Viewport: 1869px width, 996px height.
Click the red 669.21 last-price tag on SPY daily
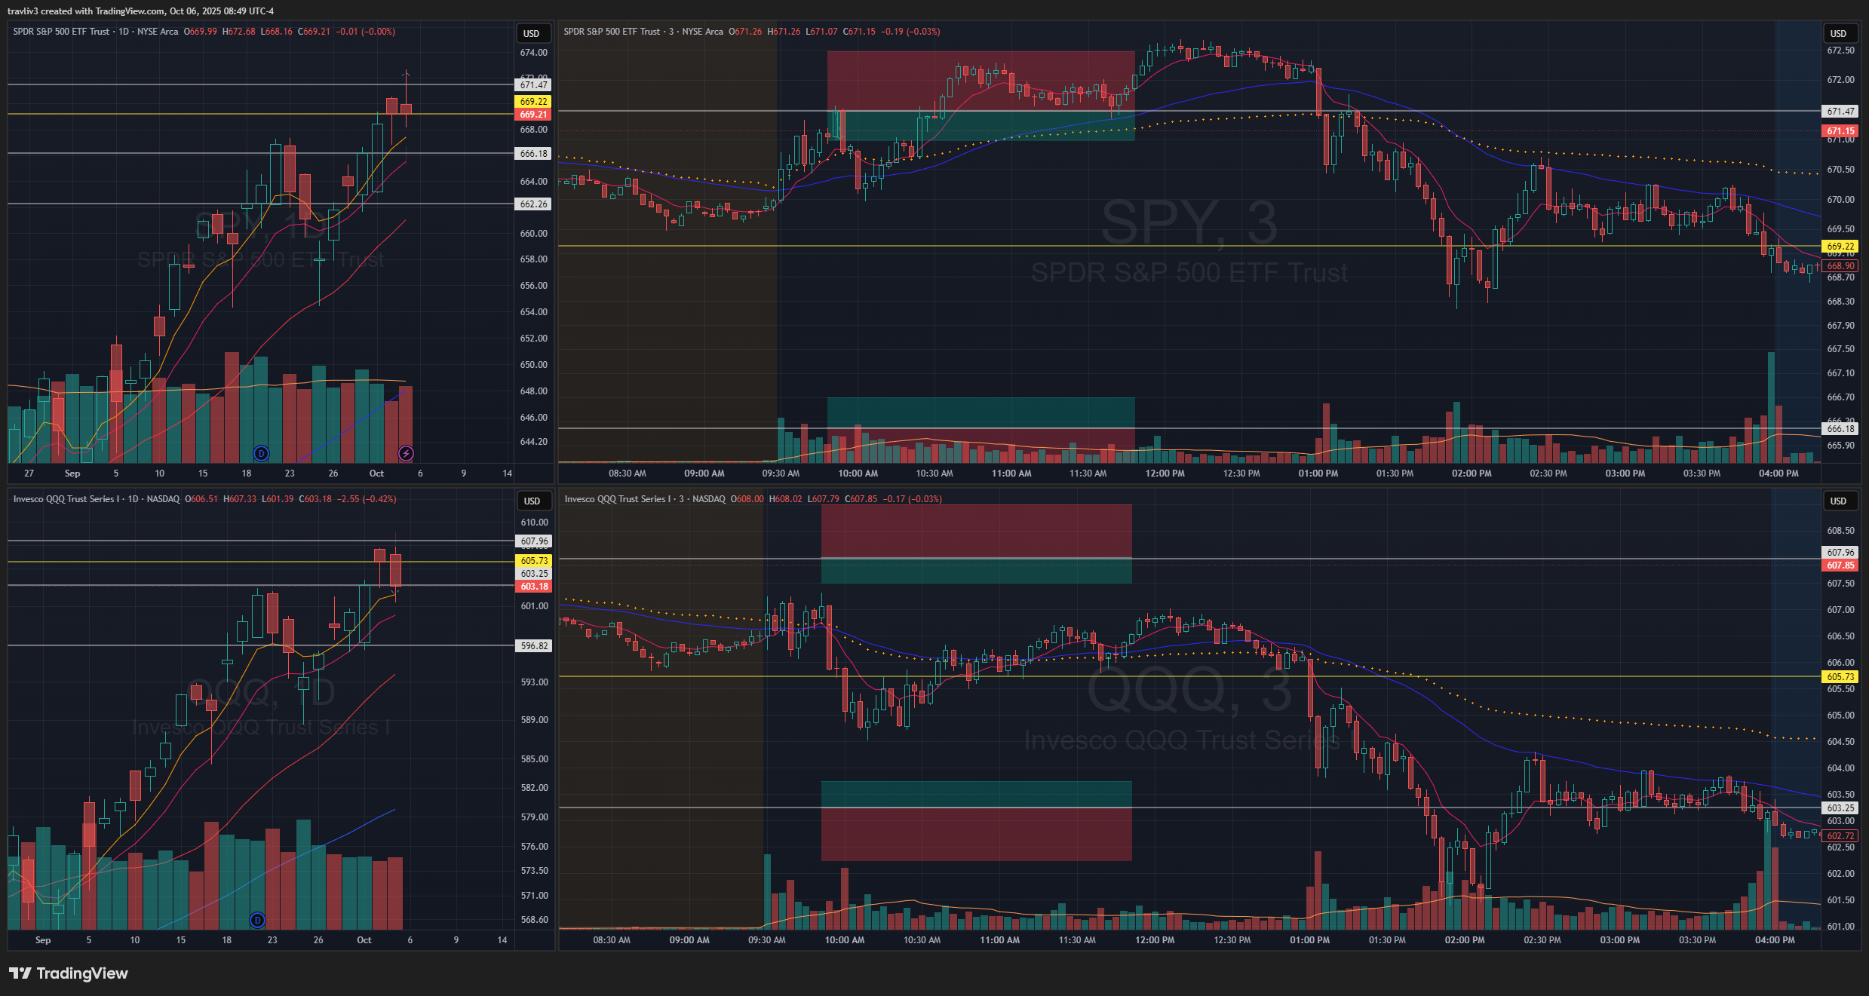533,115
